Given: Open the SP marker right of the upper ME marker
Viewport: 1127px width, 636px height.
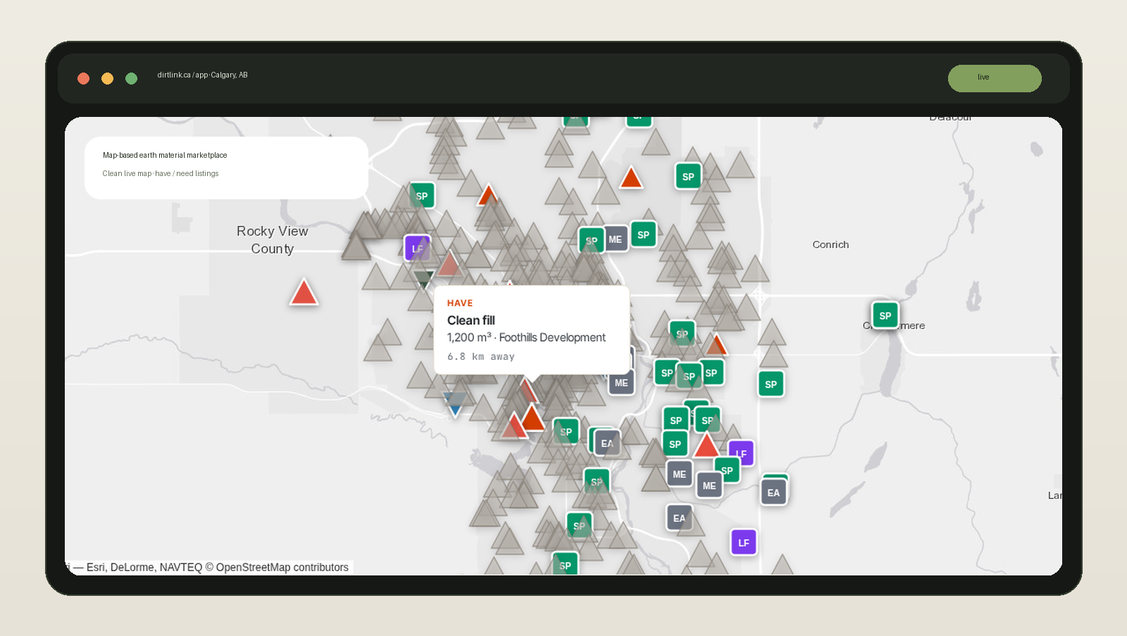Looking at the screenshot, I should pos(643,235).
